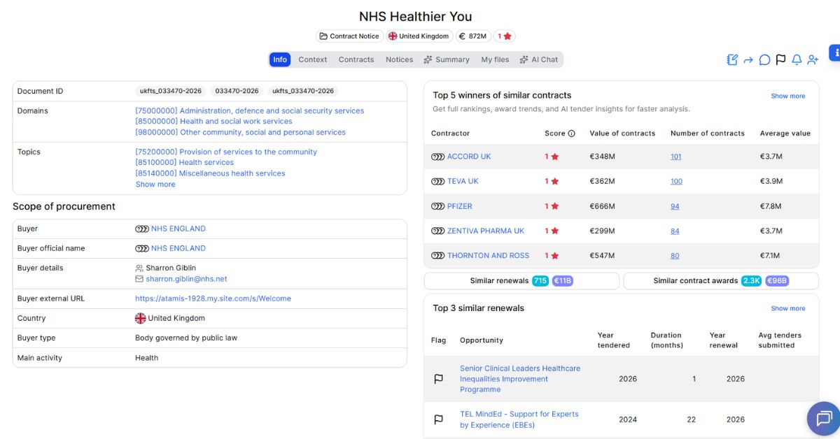Click the person icon beside Sharron Giblin

(x=139, y=268)
